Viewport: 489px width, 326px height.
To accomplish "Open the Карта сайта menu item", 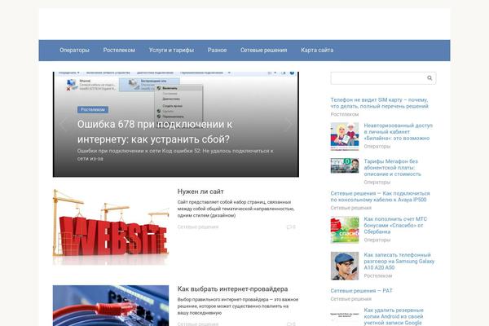I will 317,50.
